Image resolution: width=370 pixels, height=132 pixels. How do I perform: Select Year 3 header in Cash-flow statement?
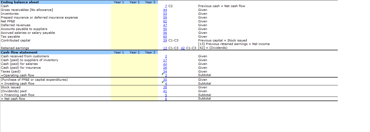(150, 52)
